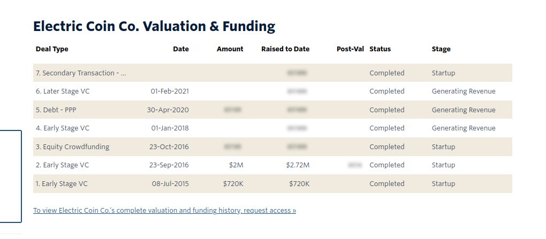The width and height of the screenshot is (546, 239).
Task: Select the Secondary Transaction deal row
Action: click(x=272, y=73)
